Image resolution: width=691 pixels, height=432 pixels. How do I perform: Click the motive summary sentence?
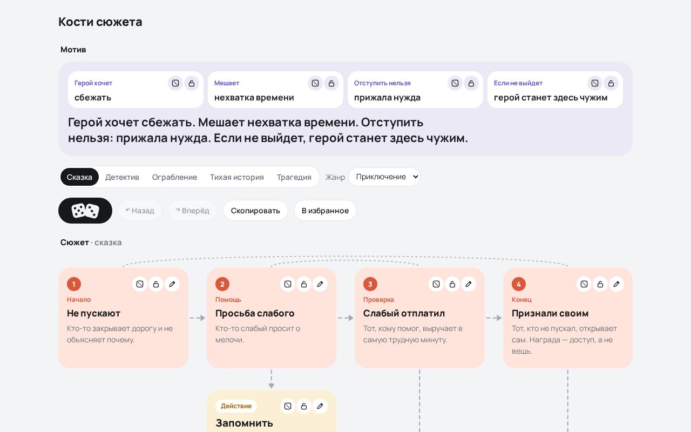pyautogui.click(x=268, y=130)
